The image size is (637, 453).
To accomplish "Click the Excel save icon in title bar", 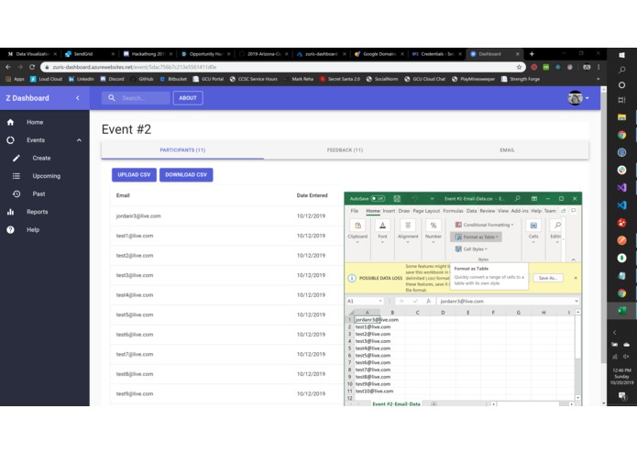I will [397, 199].
